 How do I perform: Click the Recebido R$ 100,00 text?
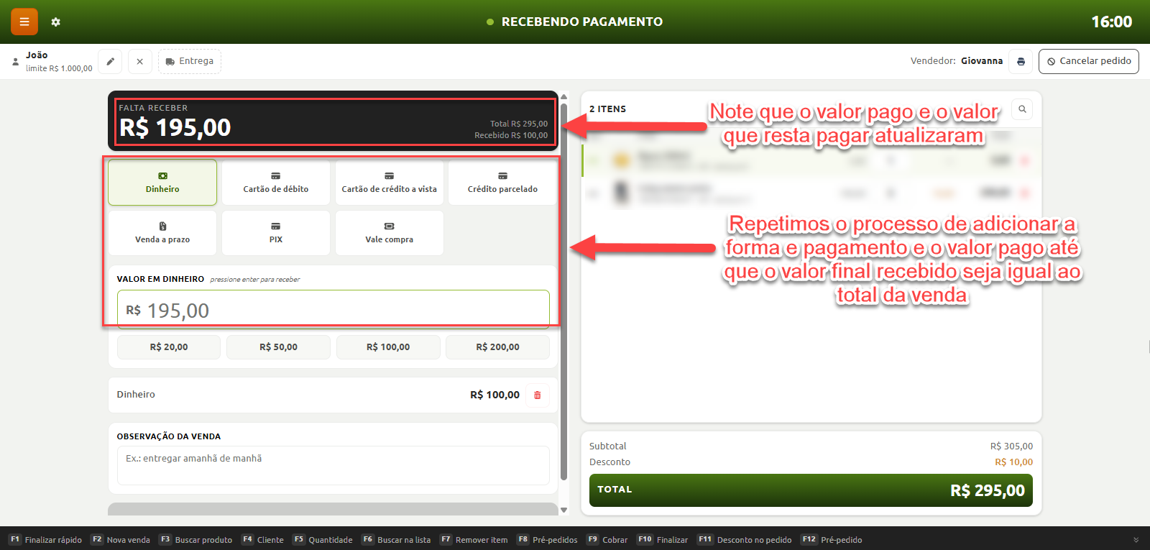click(x=511, y=135)
